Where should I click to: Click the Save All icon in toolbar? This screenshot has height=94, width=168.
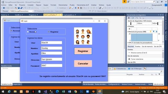pyautogui.click(x=22, y=8)
